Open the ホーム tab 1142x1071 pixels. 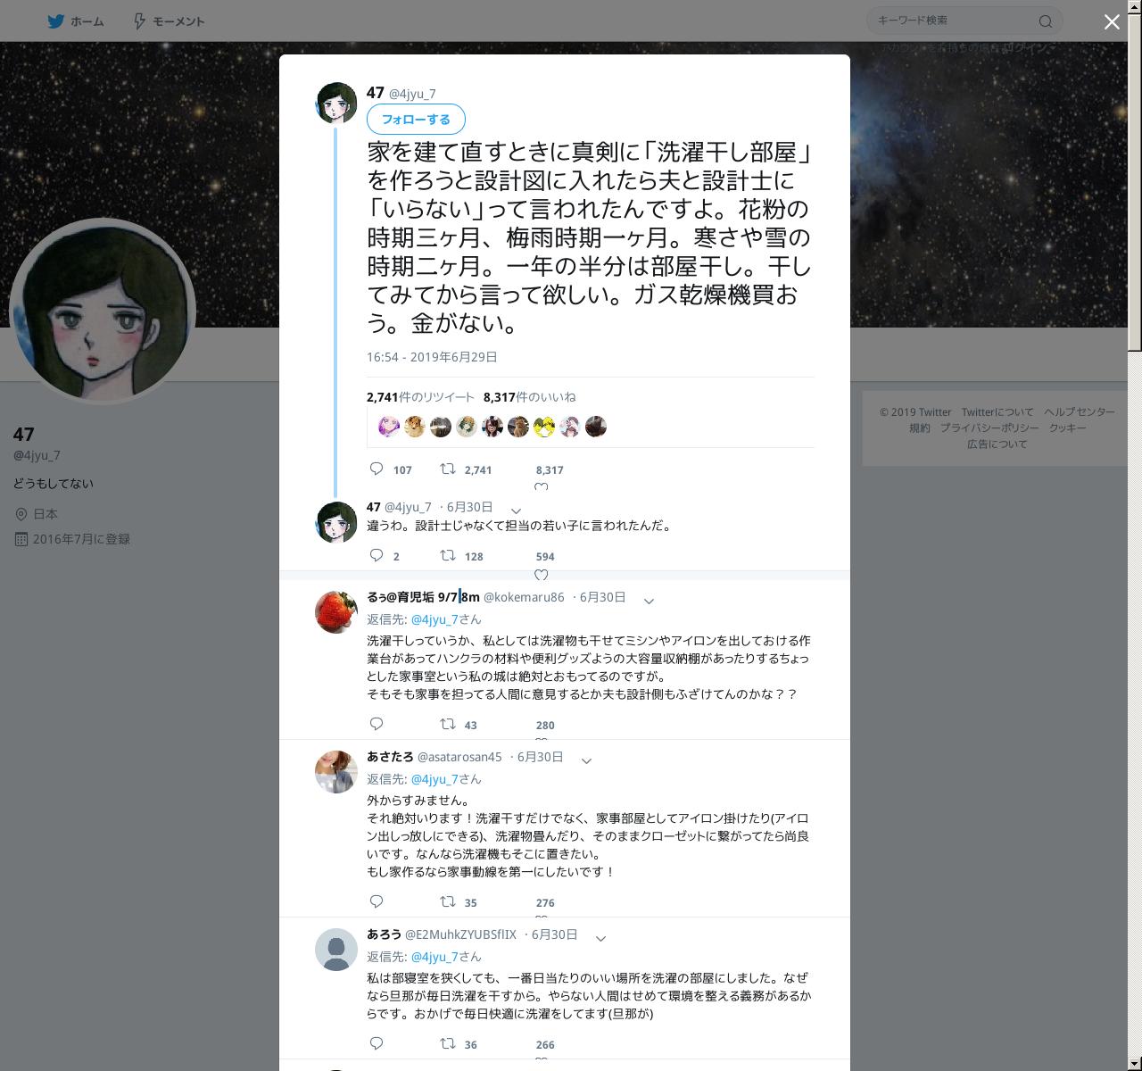pyautogui.click(x=76, y=21)
